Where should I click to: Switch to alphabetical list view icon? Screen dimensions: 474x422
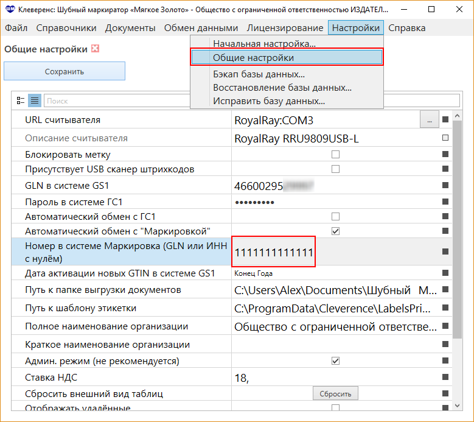35,100
